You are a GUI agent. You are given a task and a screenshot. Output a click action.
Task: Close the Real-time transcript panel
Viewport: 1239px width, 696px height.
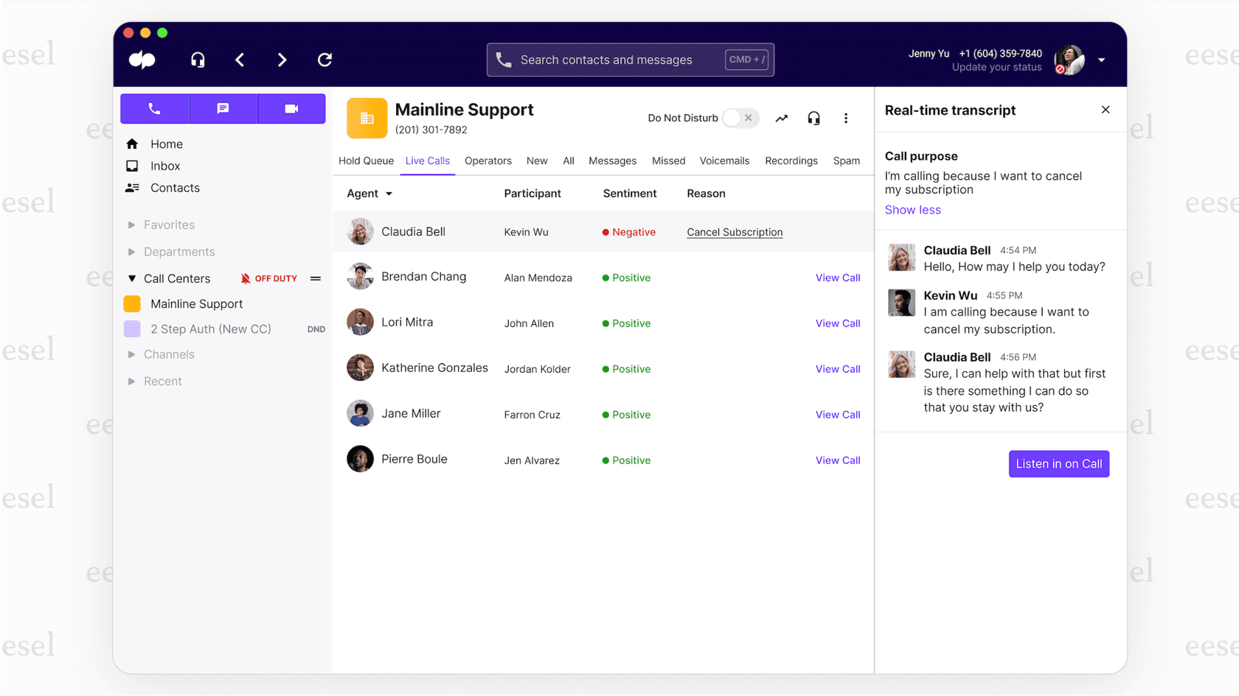1106,110
